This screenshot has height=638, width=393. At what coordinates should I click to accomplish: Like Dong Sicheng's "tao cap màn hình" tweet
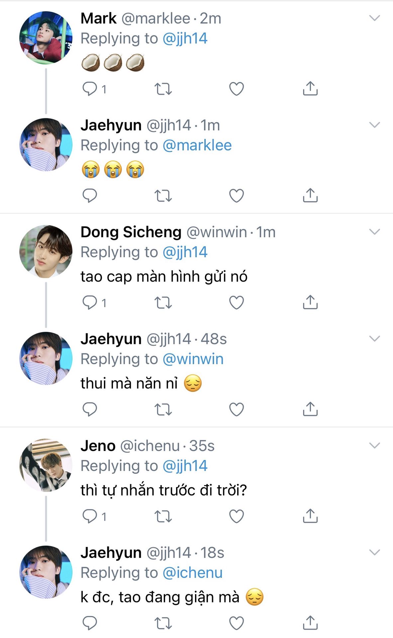pos(237,302)
